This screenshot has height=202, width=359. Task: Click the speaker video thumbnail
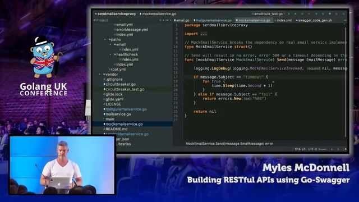[x=62, y=165]
